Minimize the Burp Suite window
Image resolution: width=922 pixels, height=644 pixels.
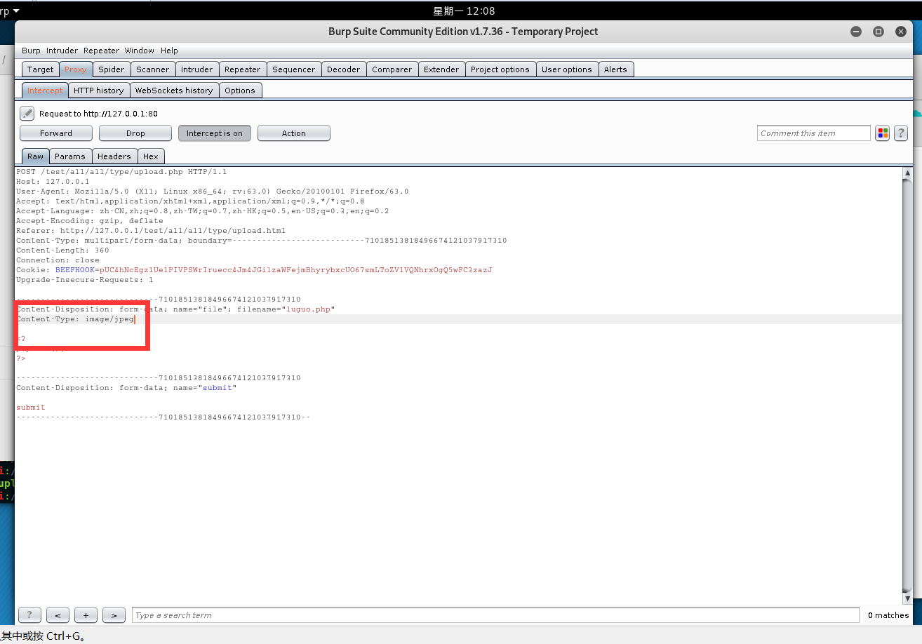[855, 32]
